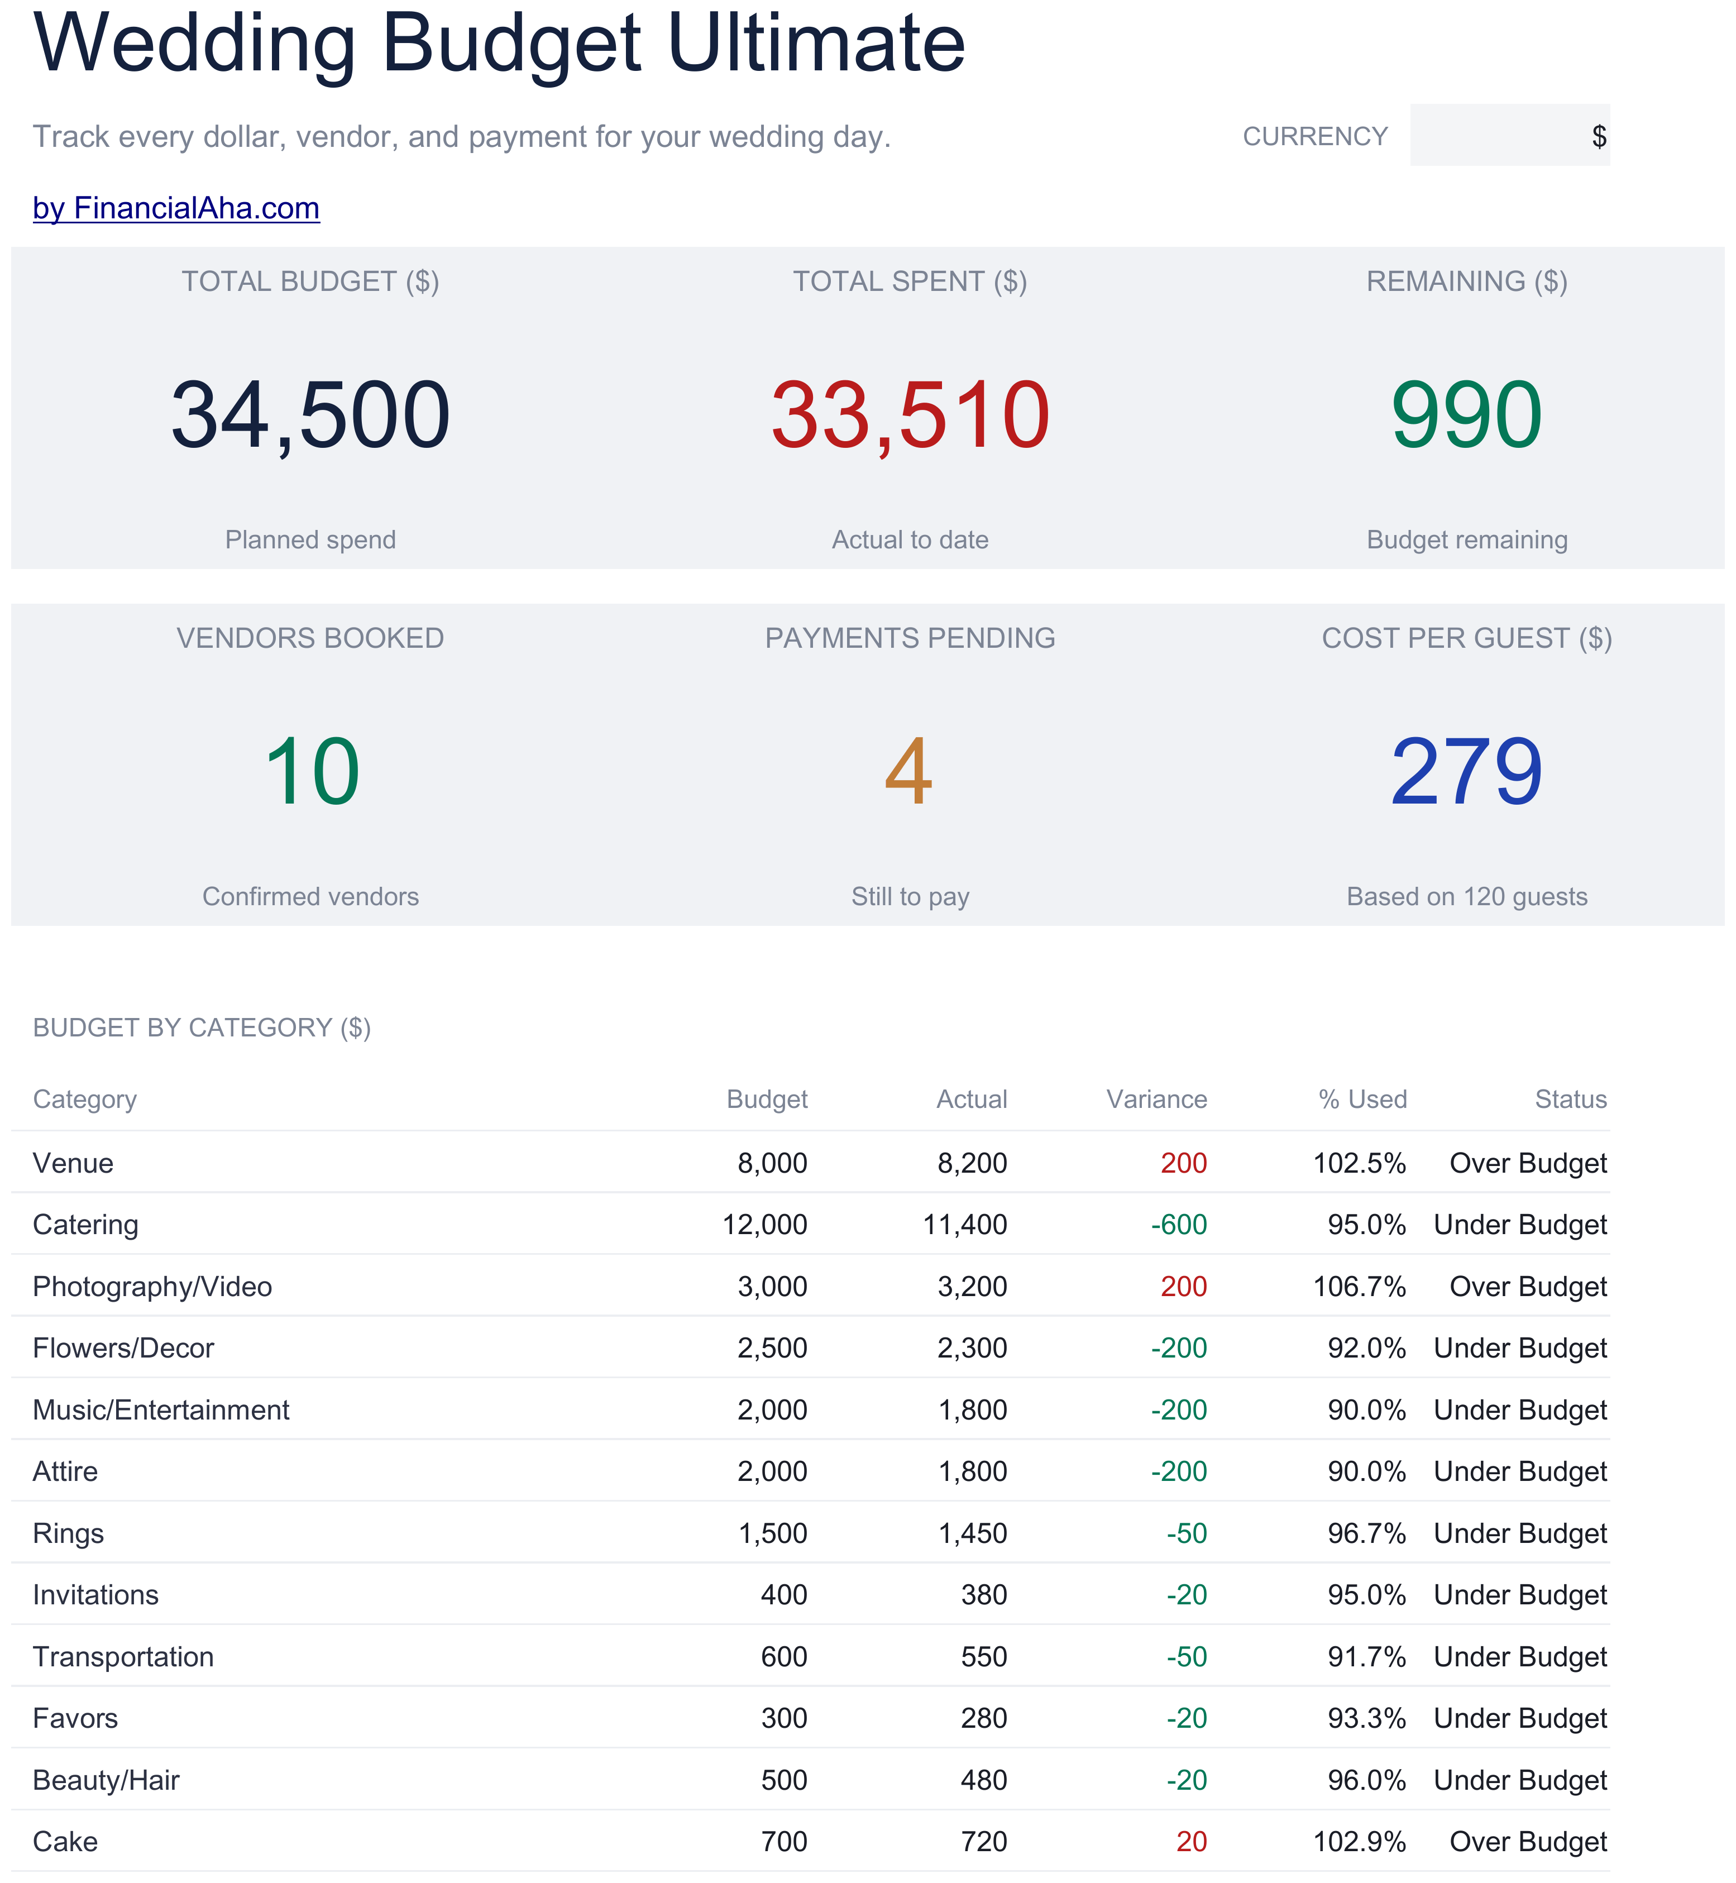Select the Cake Over Budget status
The image size is (1736, 1883).
1528,1841
